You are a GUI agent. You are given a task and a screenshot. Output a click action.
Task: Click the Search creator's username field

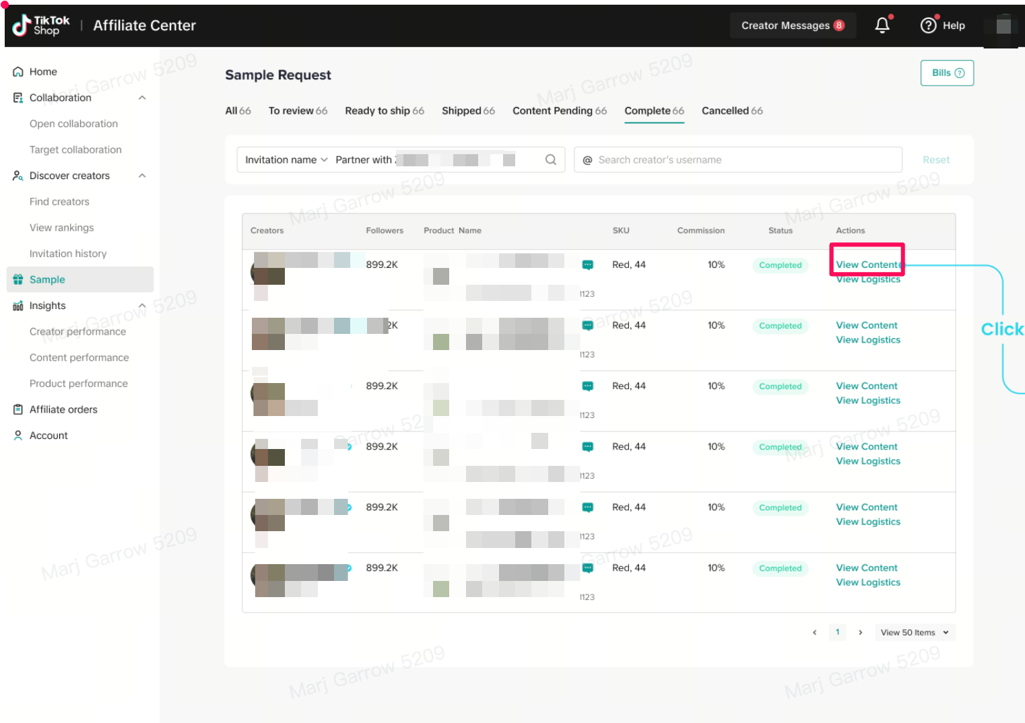pos(741,160)
